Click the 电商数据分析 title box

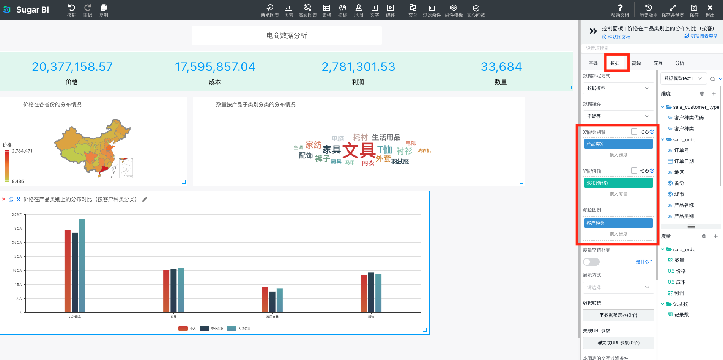tap(287, 36)
